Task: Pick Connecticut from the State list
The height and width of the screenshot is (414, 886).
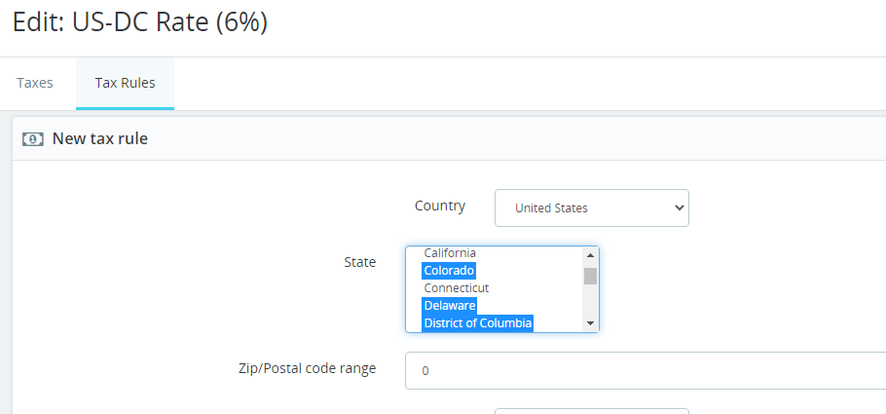Action: coord(456,288)
